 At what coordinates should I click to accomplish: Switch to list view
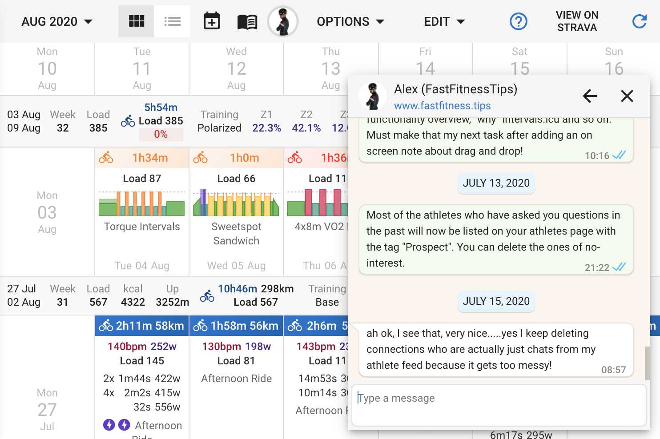[172, 21]
